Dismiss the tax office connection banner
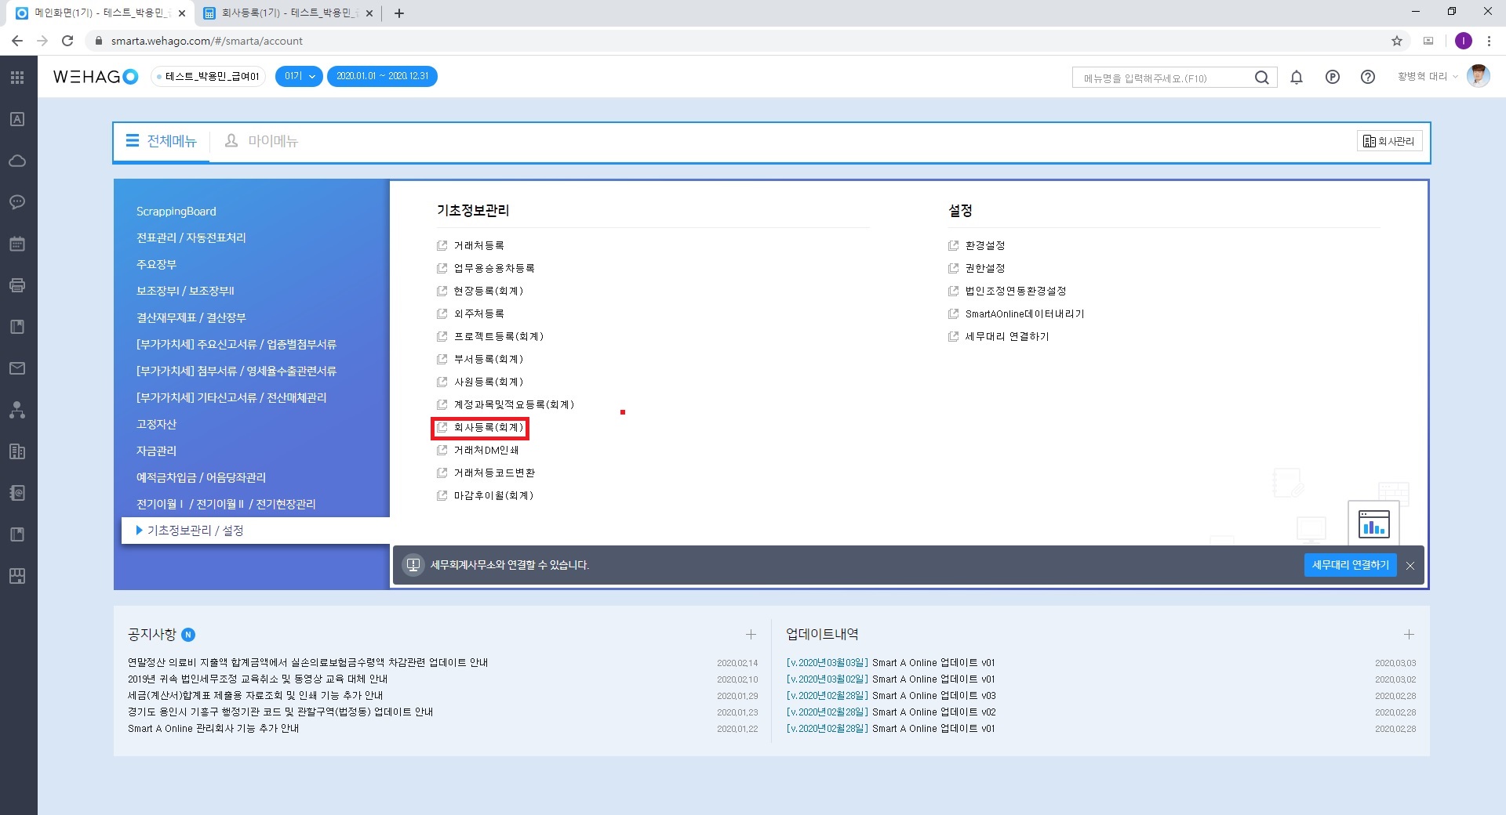1506x815 pixels. tap(1410, 566)
